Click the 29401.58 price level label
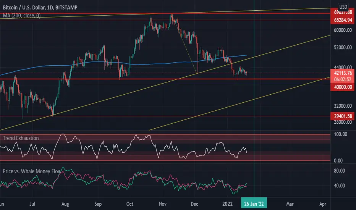Screen dimensions: 356x210 tap(343, 116)
